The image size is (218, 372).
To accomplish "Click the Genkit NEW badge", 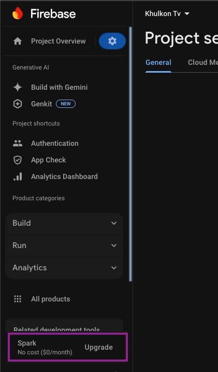I will pos(66,104).
